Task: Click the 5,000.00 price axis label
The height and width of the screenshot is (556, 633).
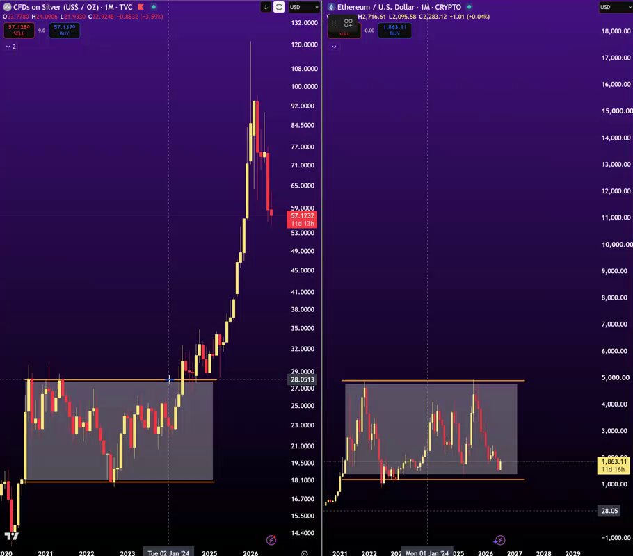Action: [x=616, y=378]
